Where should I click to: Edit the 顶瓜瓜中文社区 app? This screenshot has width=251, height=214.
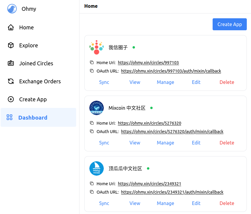coord(196,203)
